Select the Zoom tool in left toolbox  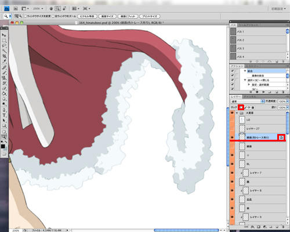(x=4, y=137)
